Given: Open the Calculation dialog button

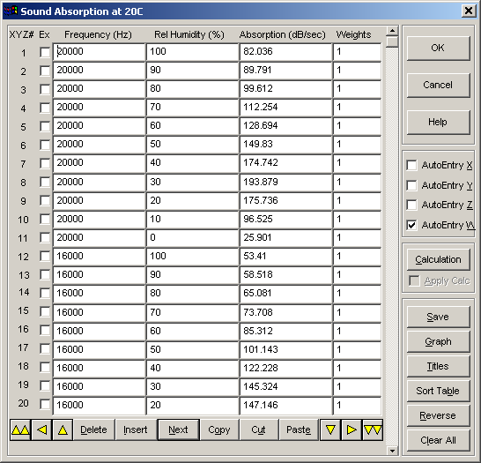Looking at the screenshot, I should tap(439, 260).
